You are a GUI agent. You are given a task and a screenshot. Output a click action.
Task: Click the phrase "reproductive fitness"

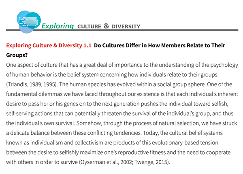(142, 152)
